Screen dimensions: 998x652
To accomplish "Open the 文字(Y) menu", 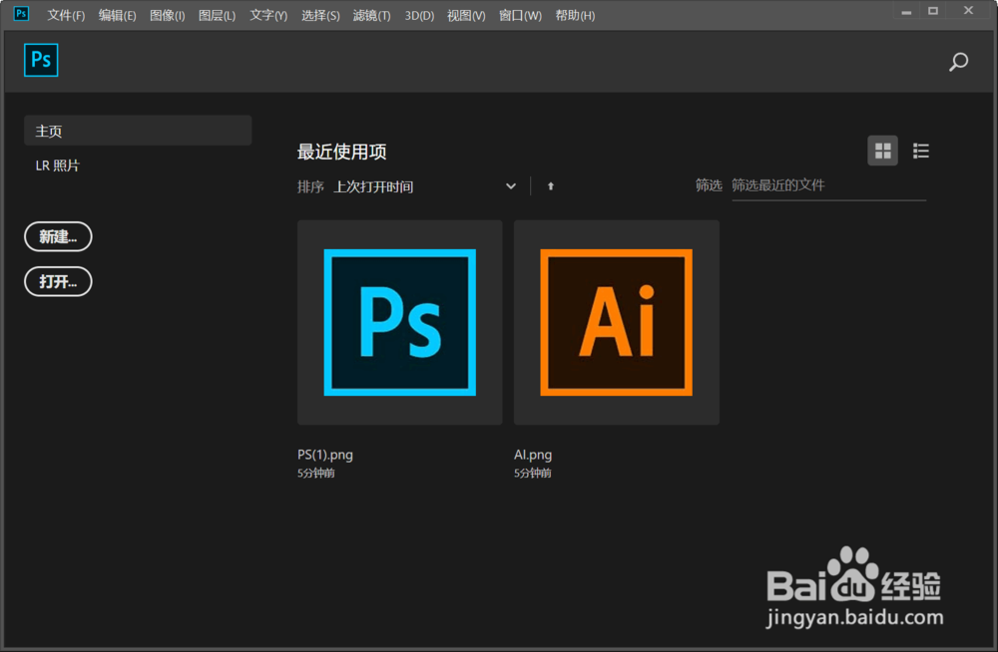I will (x=268, y=15).
